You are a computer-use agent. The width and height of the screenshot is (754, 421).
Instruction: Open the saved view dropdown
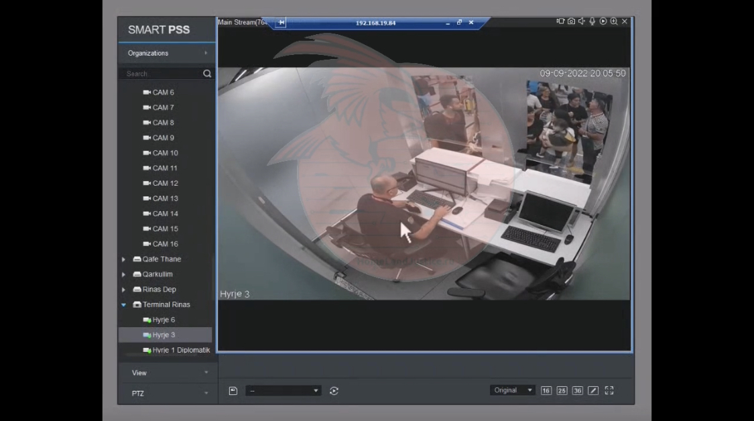click(284, 391)
